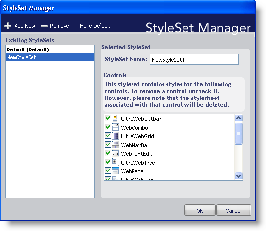
Task: Click the WebCombo control icon
Action: click(x=116, y=127)
